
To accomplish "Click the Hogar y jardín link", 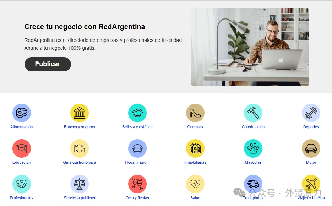I will click(x=137, y=162).
